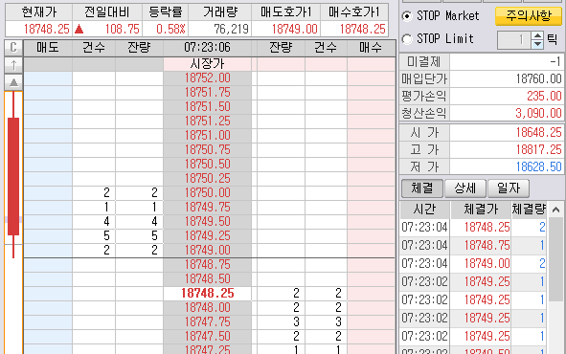Decrease tick count with stepper down arrow
The height and width of the screenshot is (354, 566).
pyautogui.click(x=538, y=44)
